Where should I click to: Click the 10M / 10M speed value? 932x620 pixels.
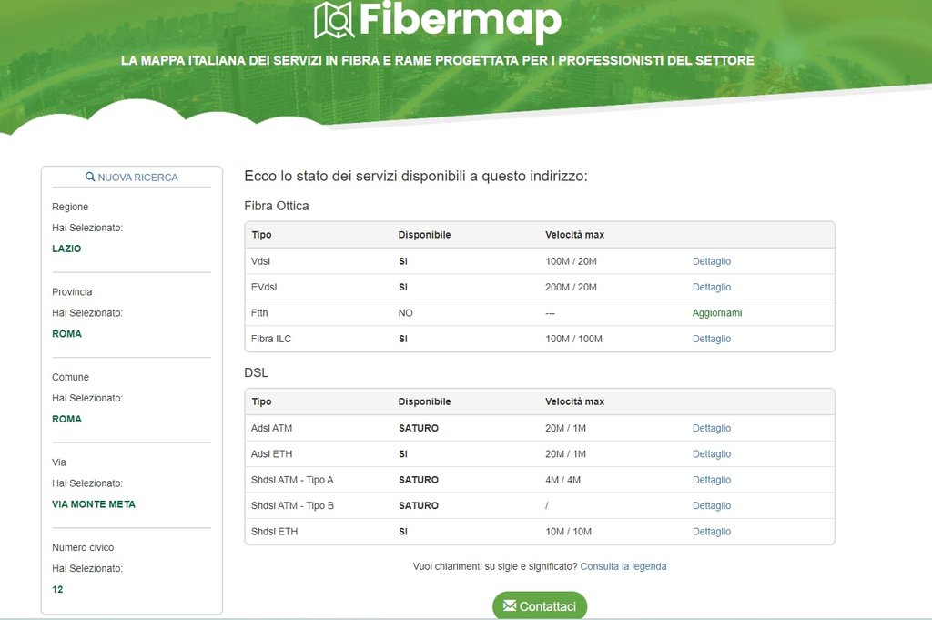coord(568,532)
